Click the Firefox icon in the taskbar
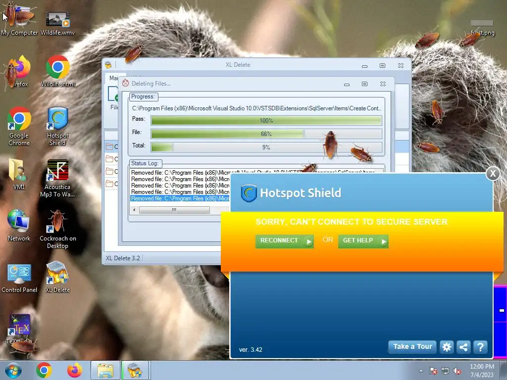This screenshot has height=380, width=507. click(75, 370)
